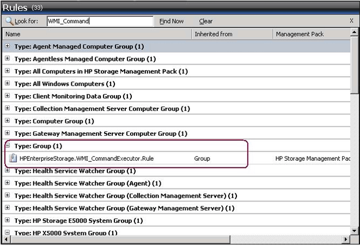Expand Type: Client Monitoring Data Group

(7, 96)
